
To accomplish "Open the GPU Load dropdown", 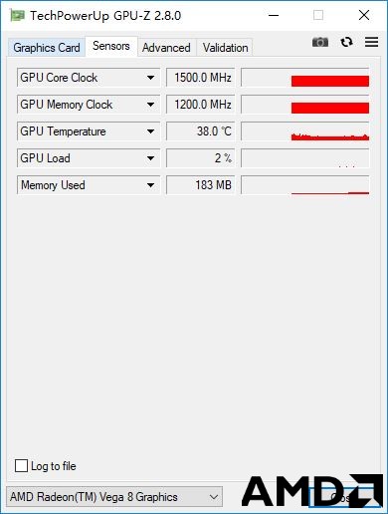I will tap(150, 158).
